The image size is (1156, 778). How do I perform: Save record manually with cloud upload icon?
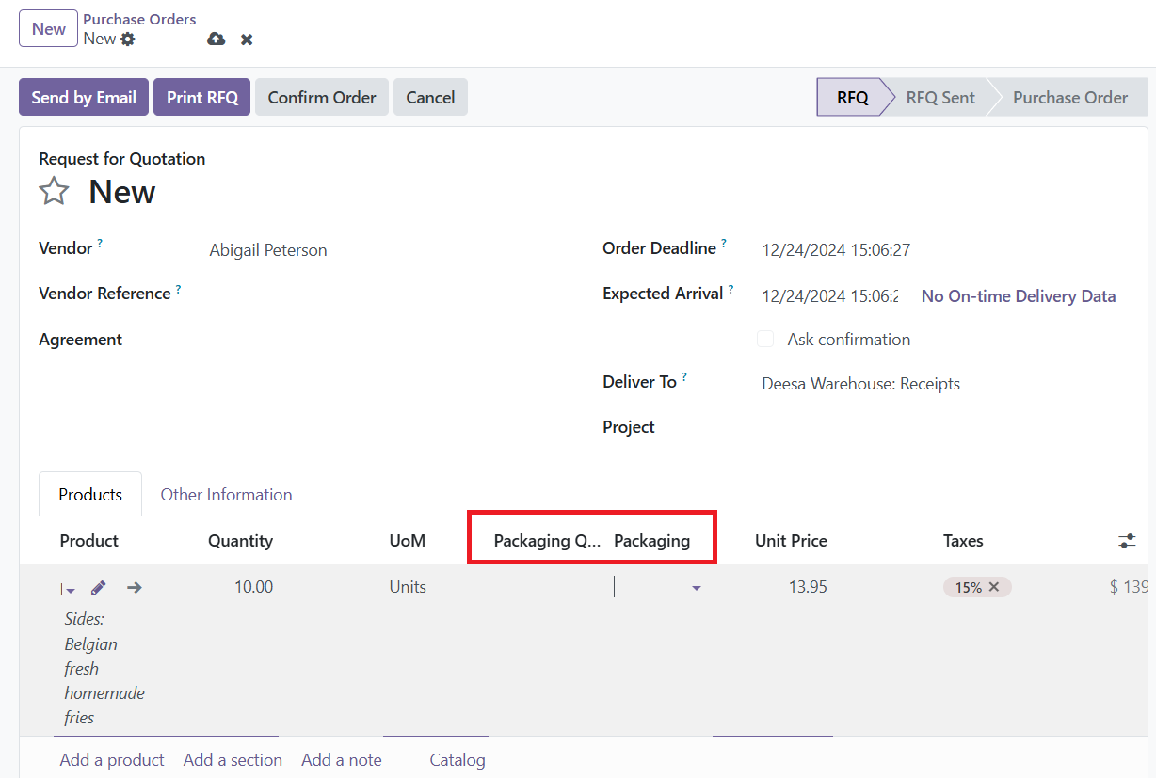click(x=217, y=40)
